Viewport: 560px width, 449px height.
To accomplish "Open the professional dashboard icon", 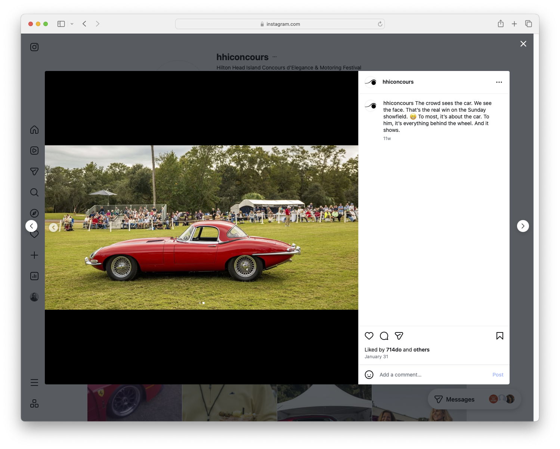I will 34,276.
